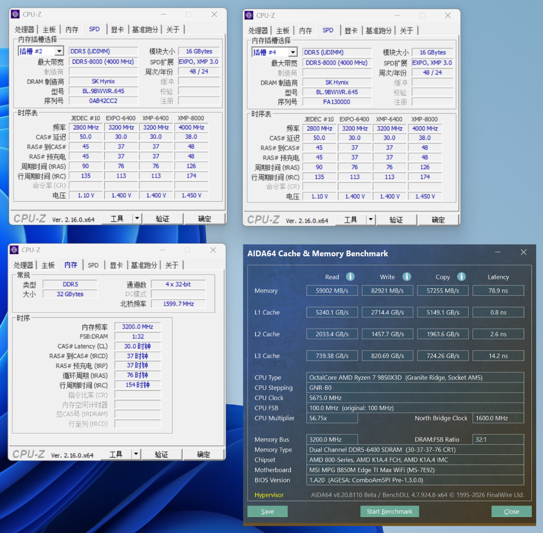Click Hypervisor label in AIDA64
543x533 pixels.
point(269,494)
